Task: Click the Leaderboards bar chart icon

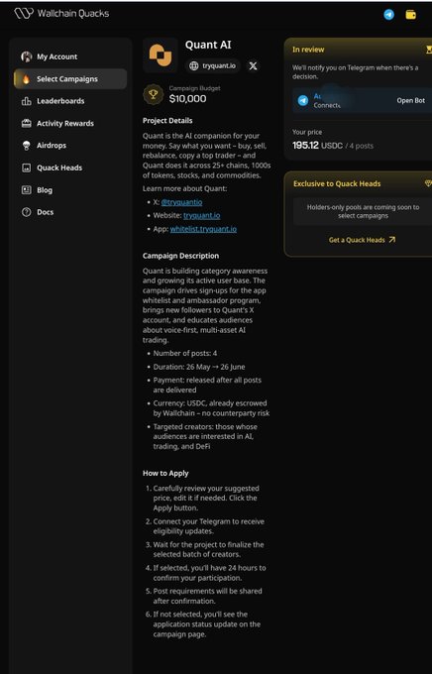Action: coord(26,101)
